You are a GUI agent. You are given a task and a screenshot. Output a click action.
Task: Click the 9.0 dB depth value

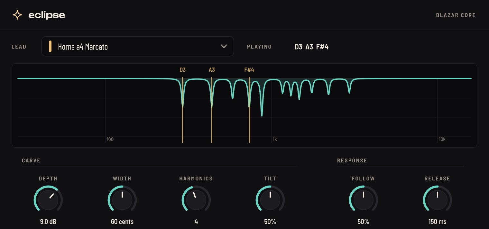pos(48,222)
